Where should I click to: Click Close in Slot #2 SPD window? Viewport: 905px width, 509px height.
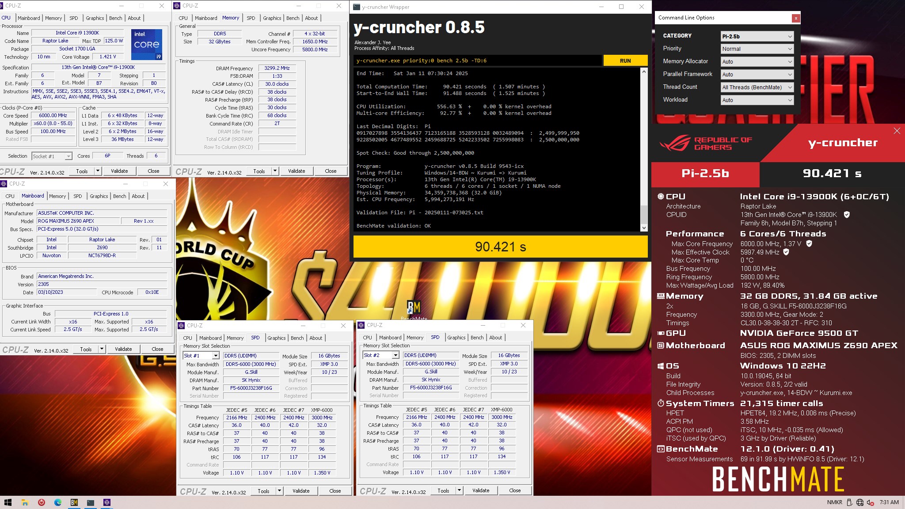coord(515,490)
